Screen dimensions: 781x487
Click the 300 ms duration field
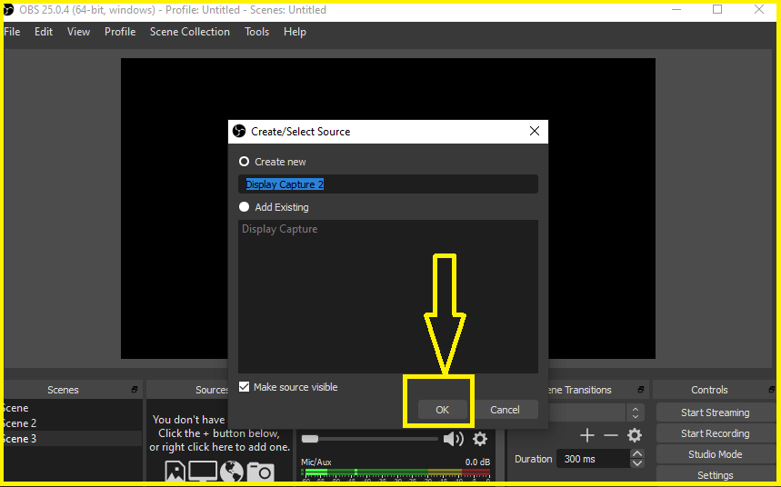click(593, 459)
